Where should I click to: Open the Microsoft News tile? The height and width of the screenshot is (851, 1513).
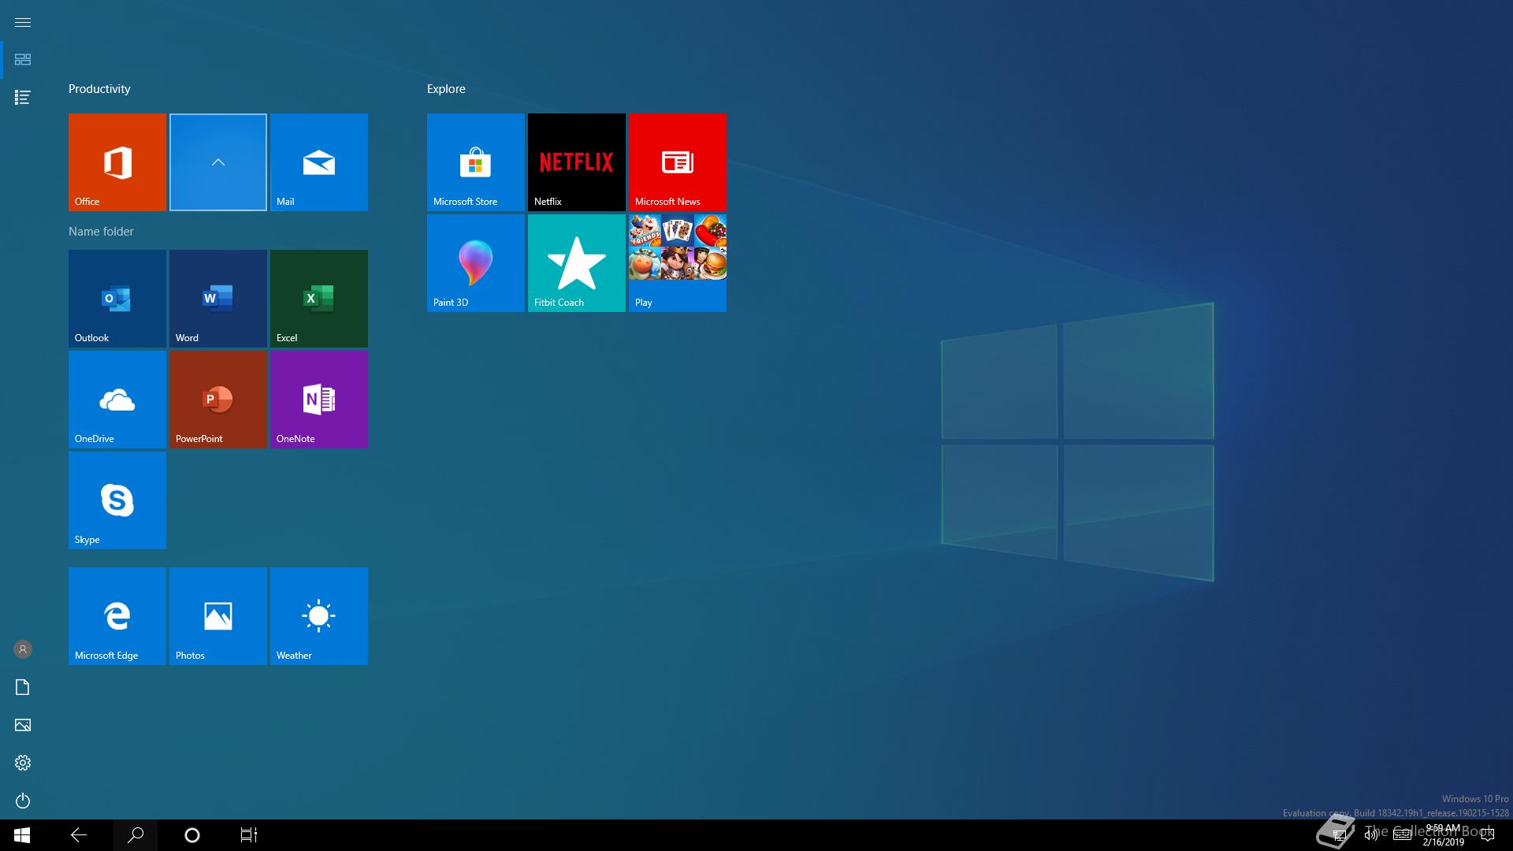pyautogui.click(x=678, y=162)
